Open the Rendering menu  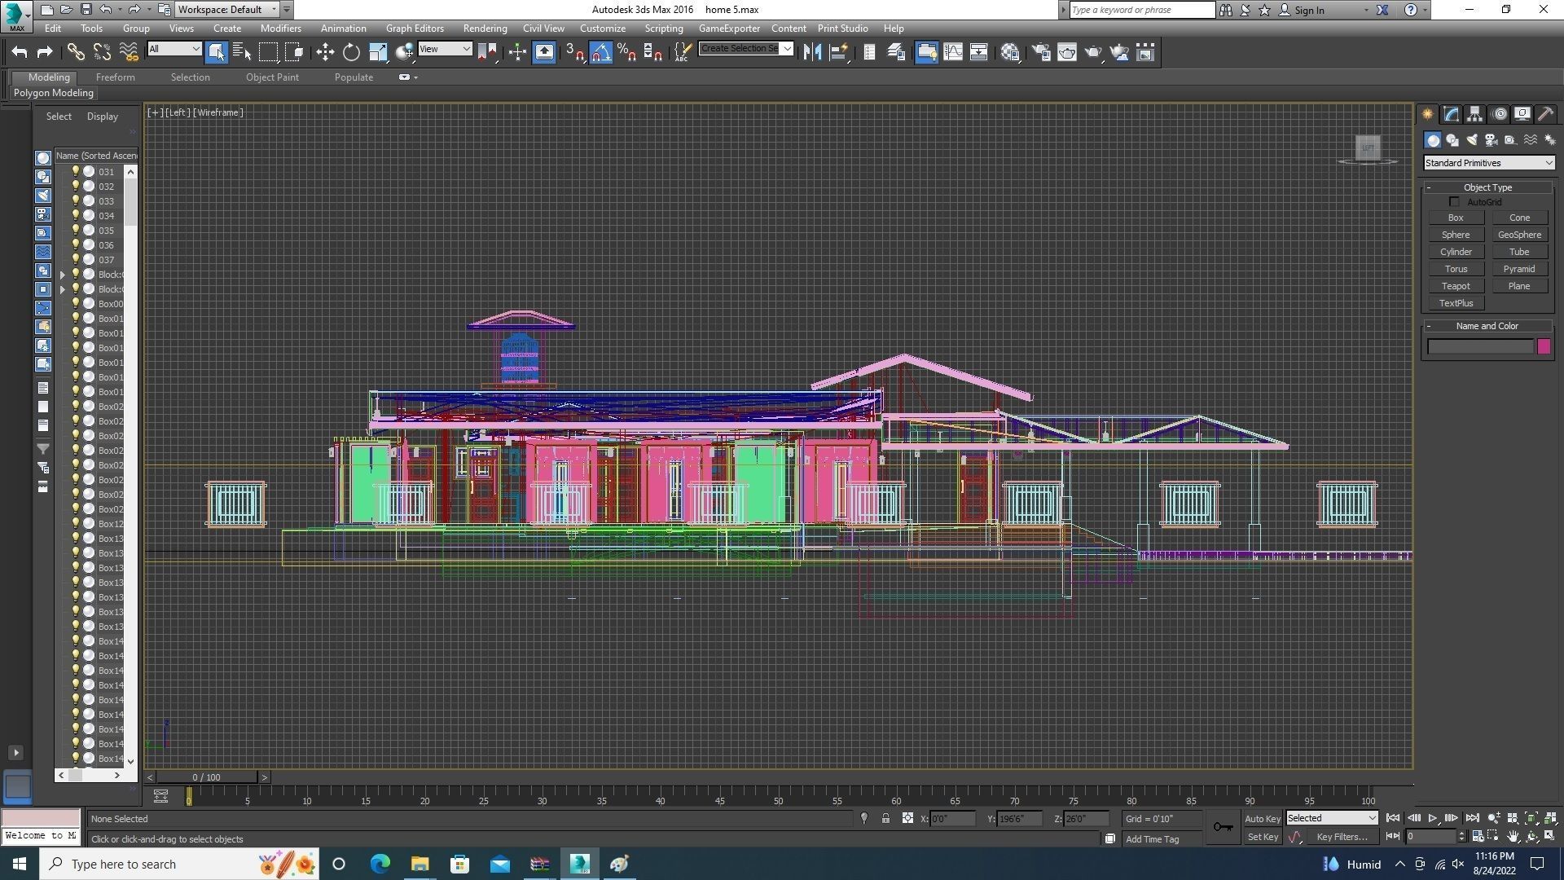coord(485,28)
